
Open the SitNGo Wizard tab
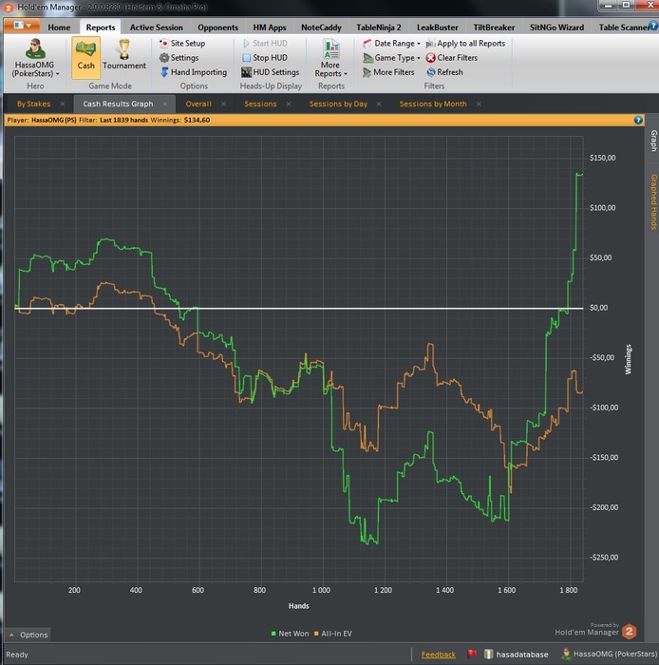556,28
